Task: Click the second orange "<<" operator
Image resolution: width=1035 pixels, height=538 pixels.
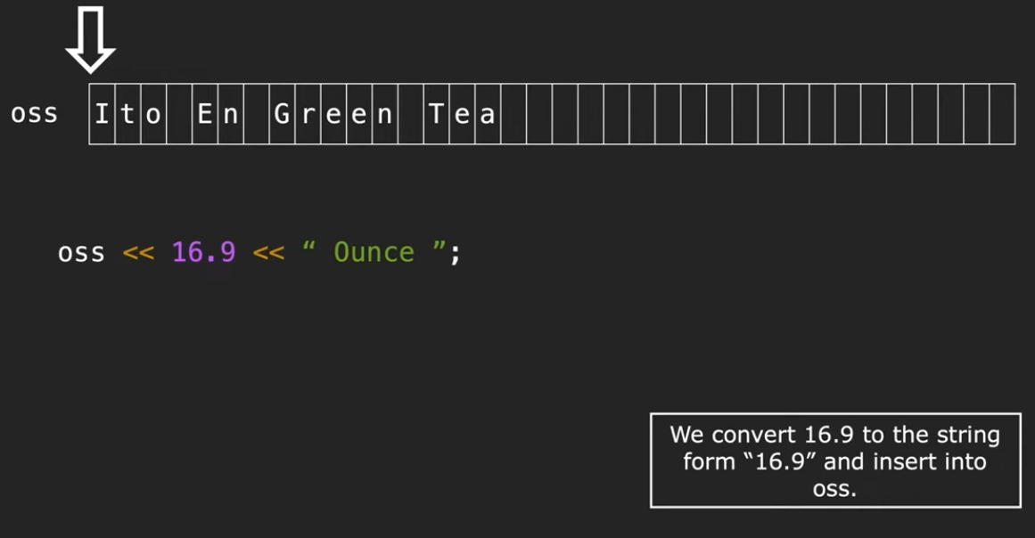Action: 268,253
